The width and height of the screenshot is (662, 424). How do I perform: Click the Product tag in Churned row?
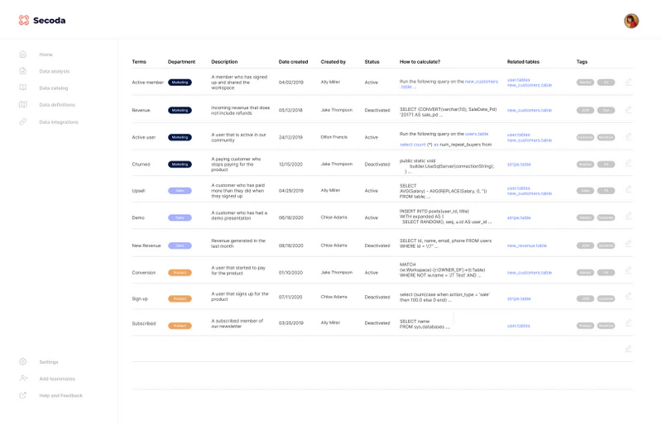click(x=585, y=164)
